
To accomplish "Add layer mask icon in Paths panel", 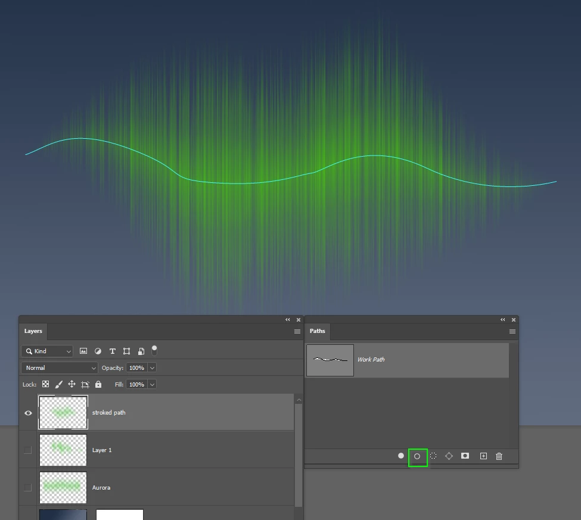I will click(465, 456).
